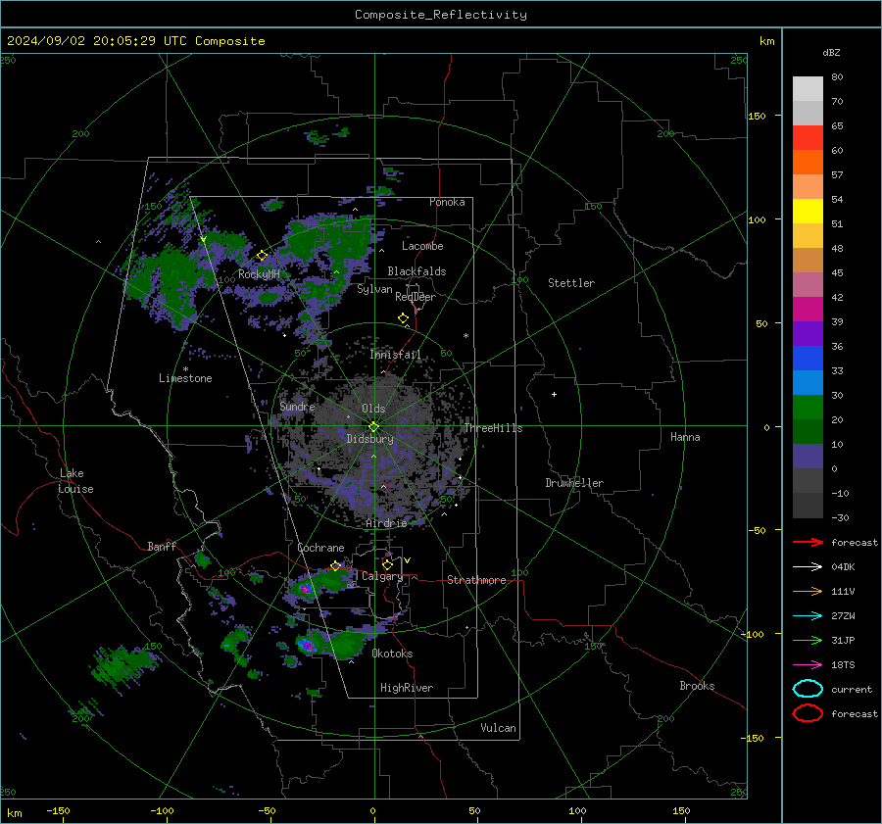Click the red 'forecast' ellipse icon
882x824 pixels.
click(808, 713)
